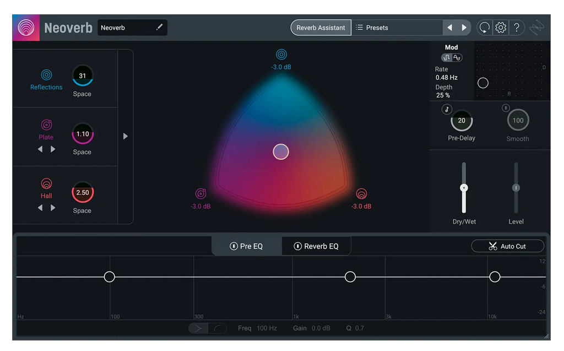Open the Presets list

pyautogui.click(x=397, y=28)
